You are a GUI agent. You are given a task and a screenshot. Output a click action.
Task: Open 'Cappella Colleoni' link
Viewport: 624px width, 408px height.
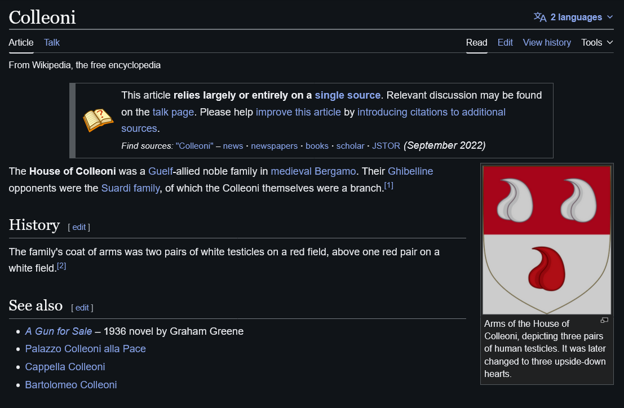[x=65, y=367]
